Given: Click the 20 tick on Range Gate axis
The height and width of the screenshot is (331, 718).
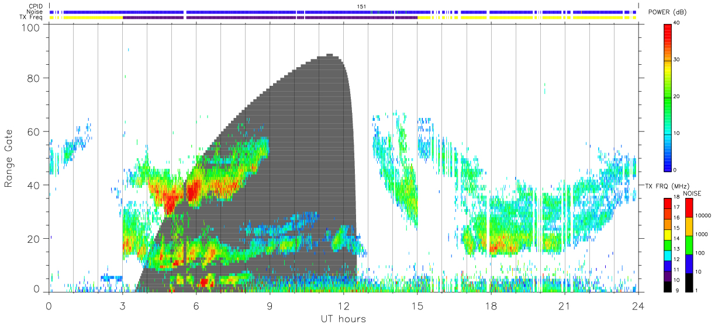Looking at the screenshot, I should click(x=33, y=239).
